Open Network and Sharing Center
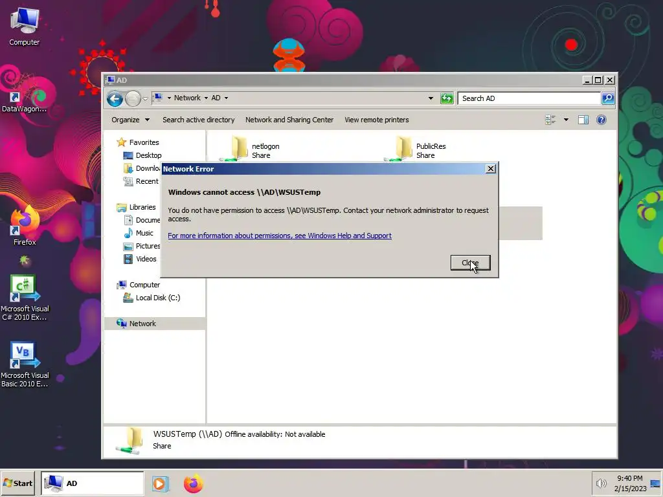This screenshot has width=663, height=497. pyautogui.click(x=289, y=120)
